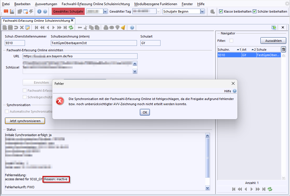Click help icon right of the bell
The image size is (290, 196).
point(132,28)
